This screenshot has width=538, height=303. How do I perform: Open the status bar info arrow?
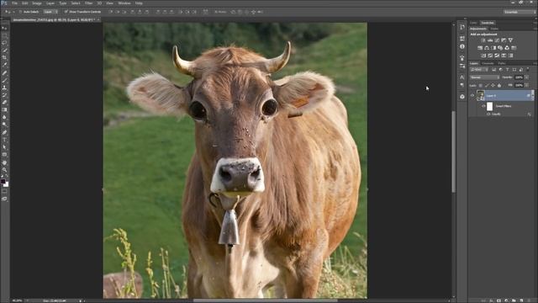tap(81, 300)
